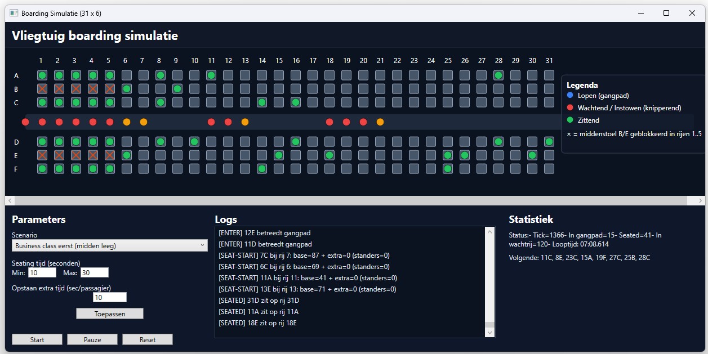Image resolution: width=708 pixels, height=354 pixels.
Task: Click the Opstaan extra tijd input
Action: [x=110, y=297]
